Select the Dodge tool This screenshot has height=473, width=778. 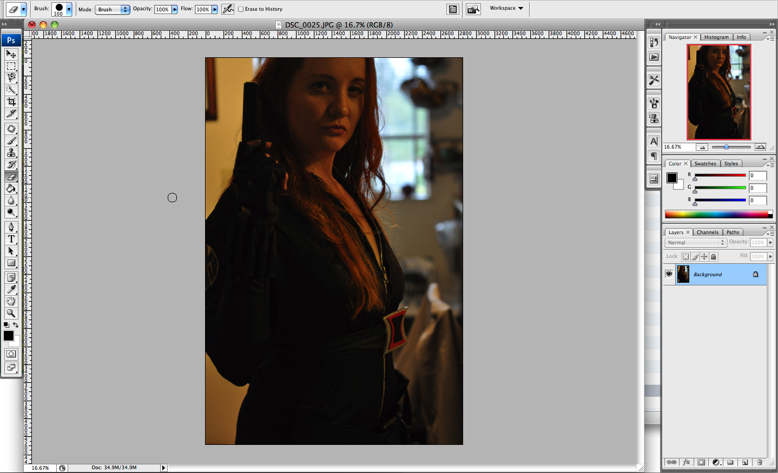pyautogui.click(x=11, y=212)
